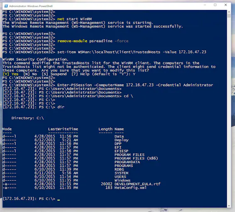The height and width of the screenshot is (212, 235).
Task: Click the 'DEVELOPMENT_EULA.rtf' file name
Action: (x=137, y=184)
